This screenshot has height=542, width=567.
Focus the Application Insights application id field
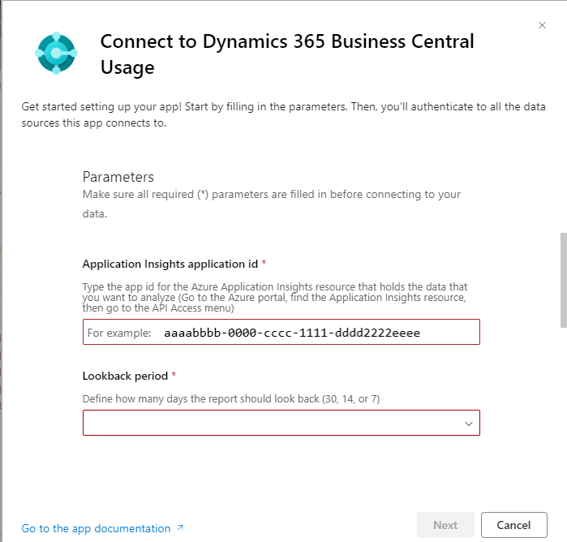(281, 332)
